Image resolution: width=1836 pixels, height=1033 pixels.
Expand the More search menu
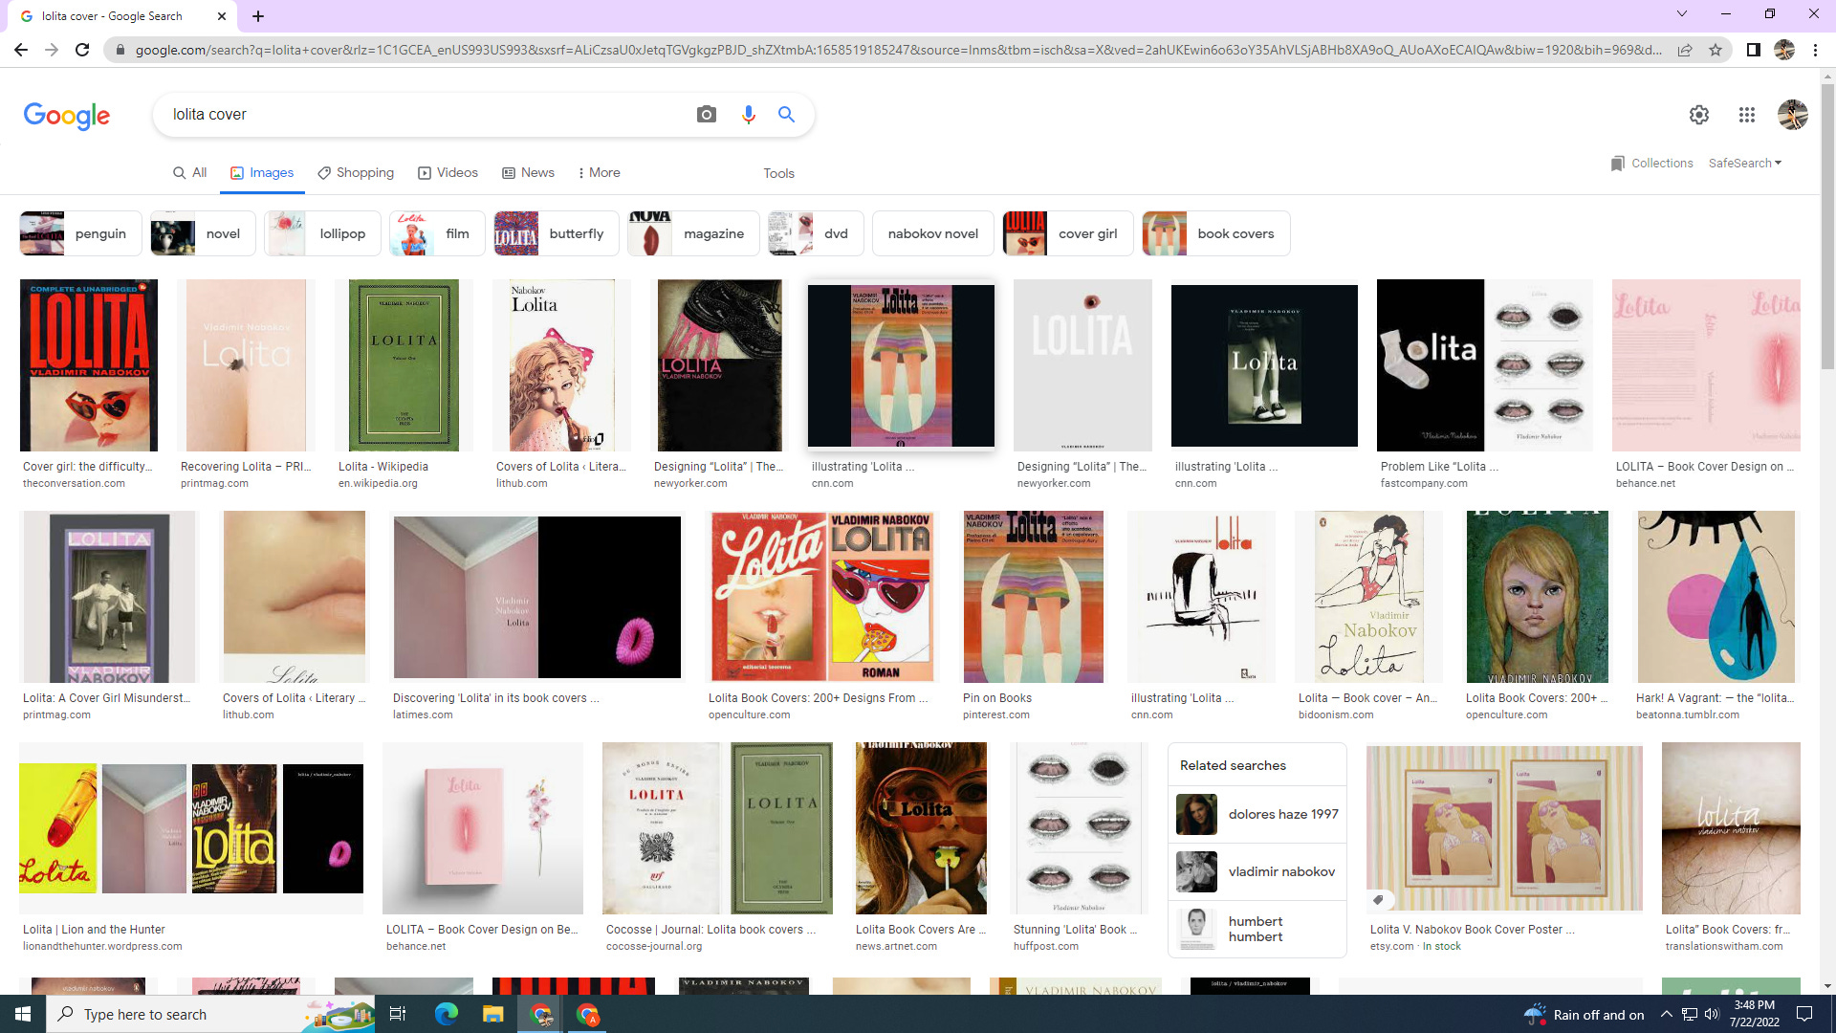click(599, 173)
